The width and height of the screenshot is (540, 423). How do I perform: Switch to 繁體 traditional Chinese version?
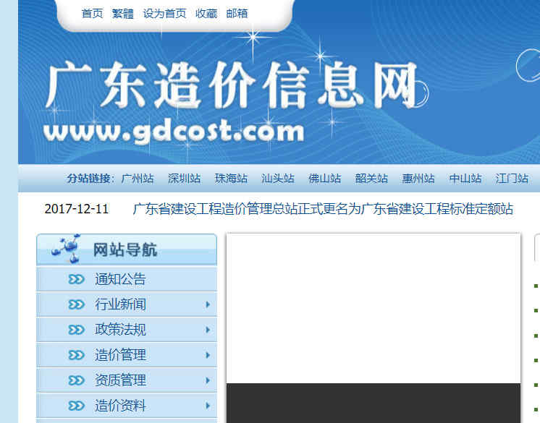coord(122,14)
